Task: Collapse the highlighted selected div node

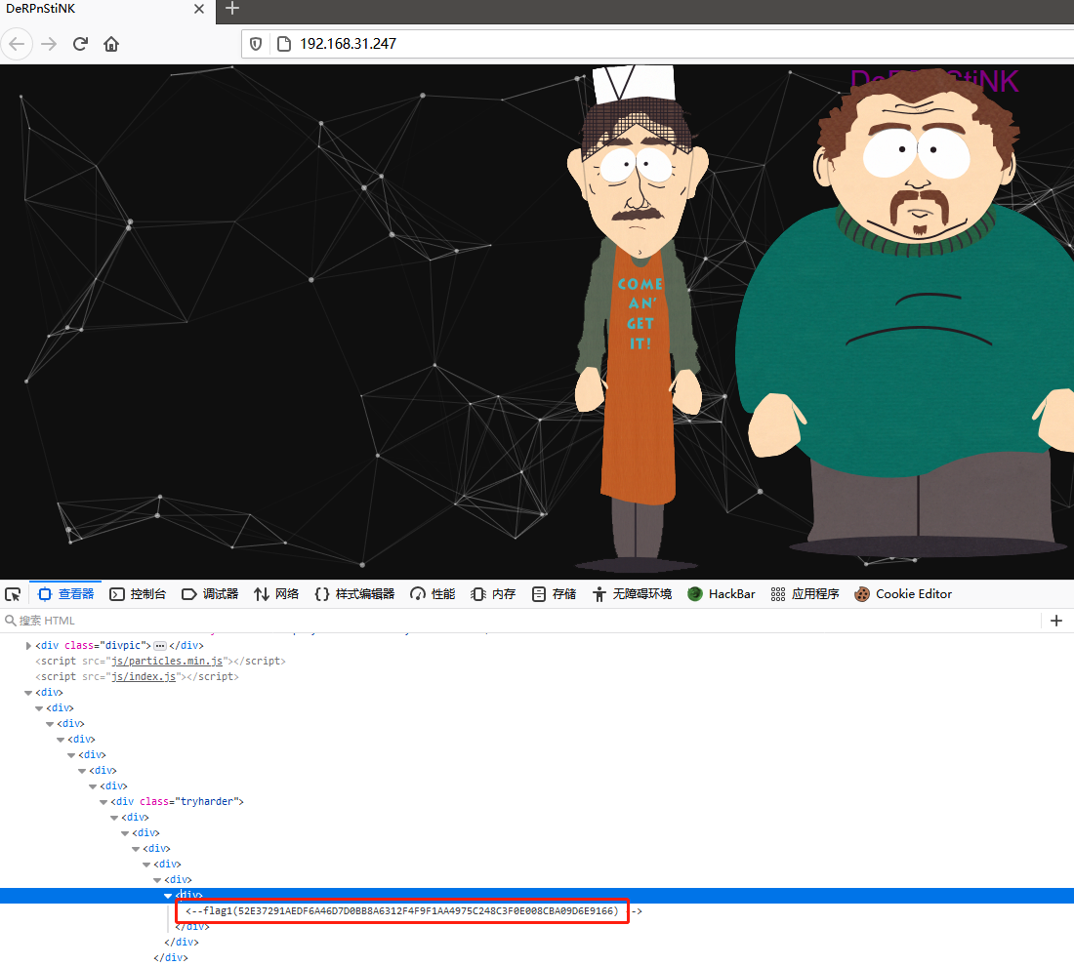Action: click(x=168, y=896)
